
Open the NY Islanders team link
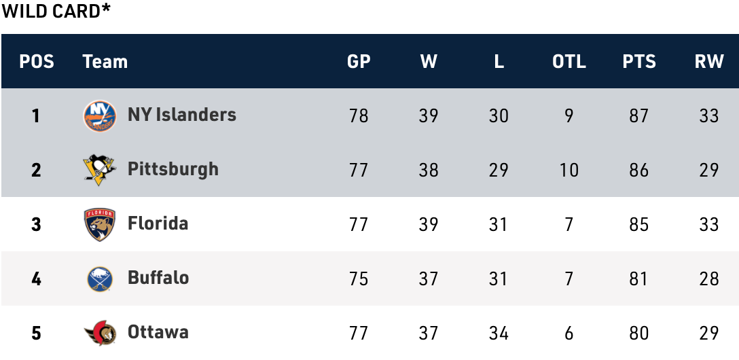click(x=181, y=115)
